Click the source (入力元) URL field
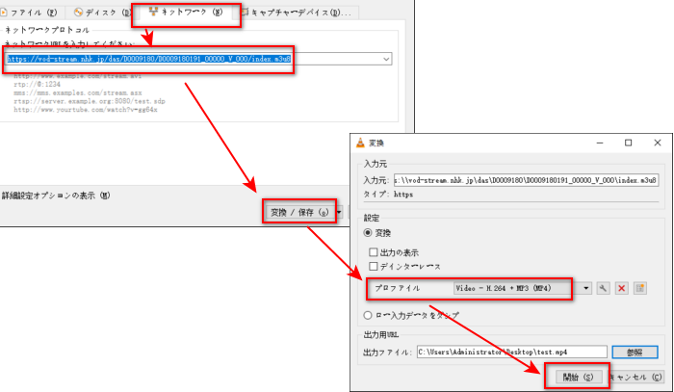 point(526,180)
